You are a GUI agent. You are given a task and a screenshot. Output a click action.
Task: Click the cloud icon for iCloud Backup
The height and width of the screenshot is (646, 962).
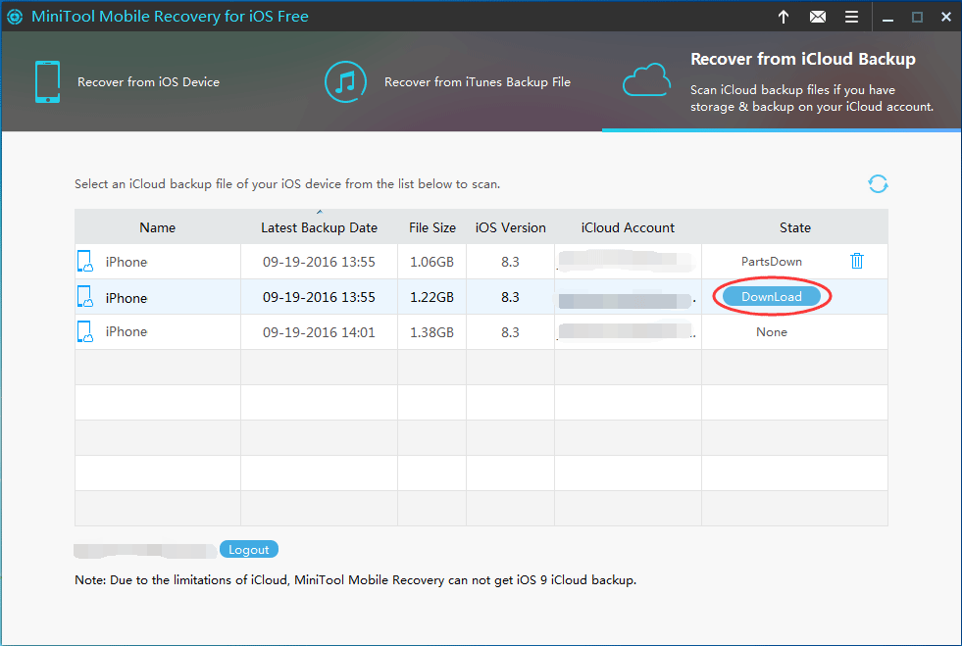[x=647, y=80]
